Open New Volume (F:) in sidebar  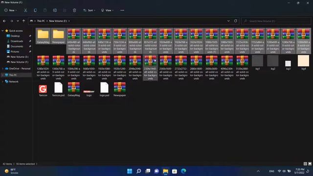(20, 62)
